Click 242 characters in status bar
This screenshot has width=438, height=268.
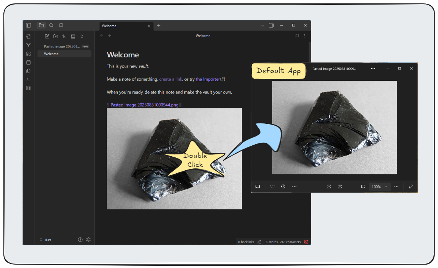290,242
